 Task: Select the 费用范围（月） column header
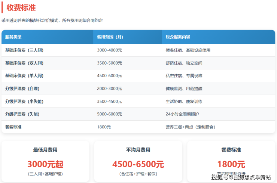tap(110, 37)
